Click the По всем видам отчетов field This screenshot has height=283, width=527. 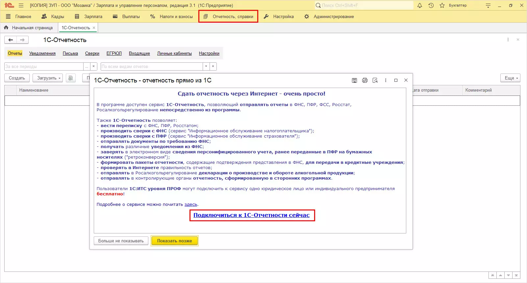tap(152, 66)
